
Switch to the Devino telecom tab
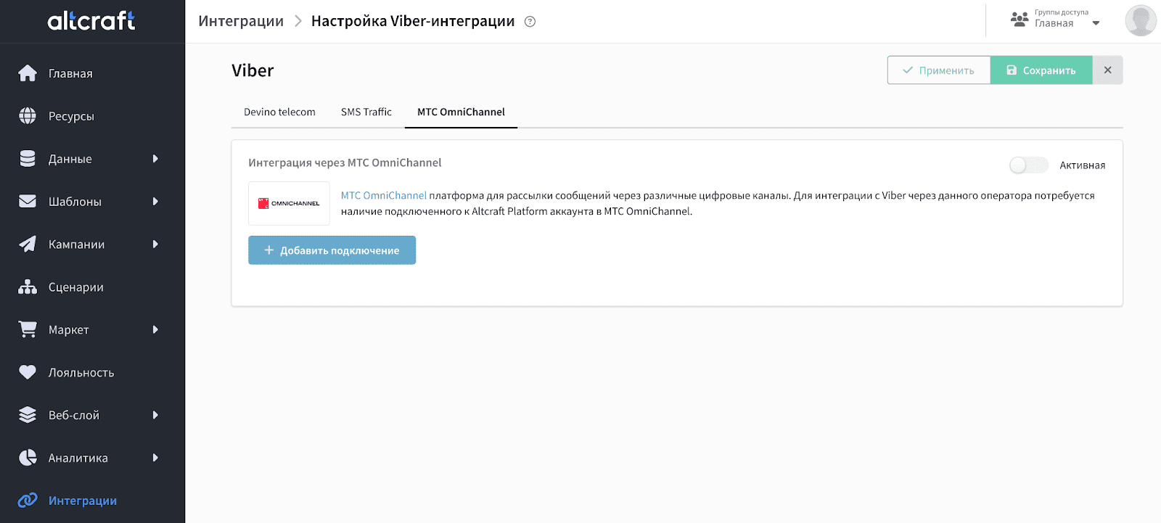pyautogui.click(x=279, y=112)
